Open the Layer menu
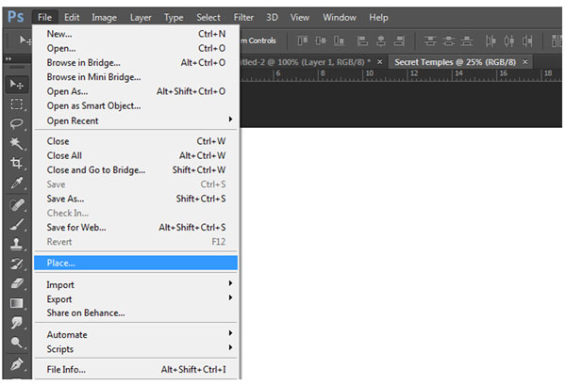Screen dimensions: 566x384 coord(141,17)
